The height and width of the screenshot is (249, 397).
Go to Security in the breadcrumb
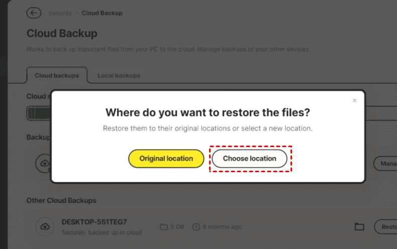60,13
